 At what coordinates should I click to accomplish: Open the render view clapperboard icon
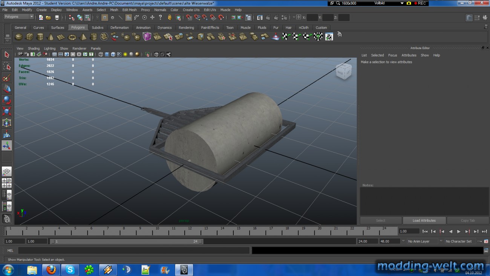pyautogui.click(x=260, y=17)
